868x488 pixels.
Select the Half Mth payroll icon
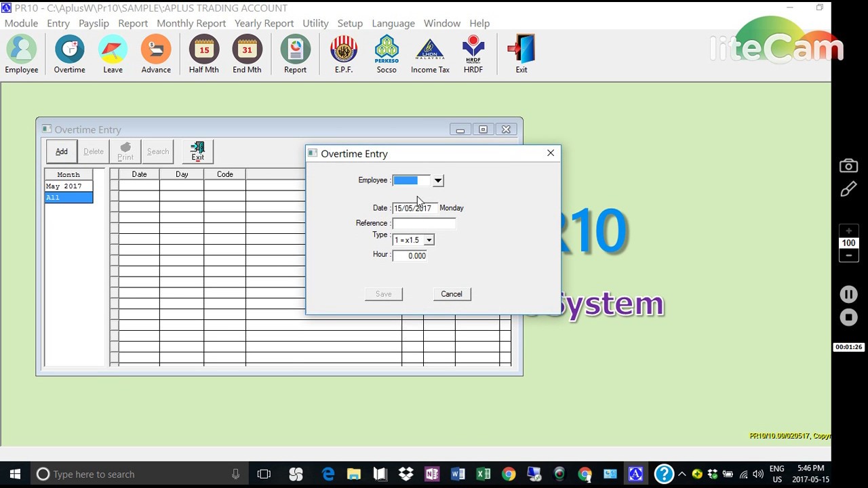pos(203,54)
